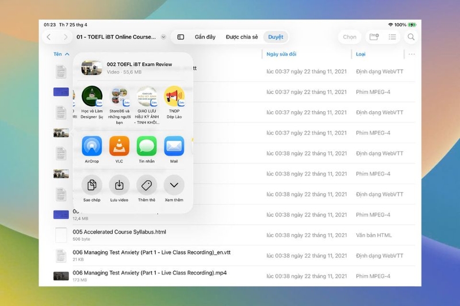Toggle the sidebar panel icon

click(181, 37)
